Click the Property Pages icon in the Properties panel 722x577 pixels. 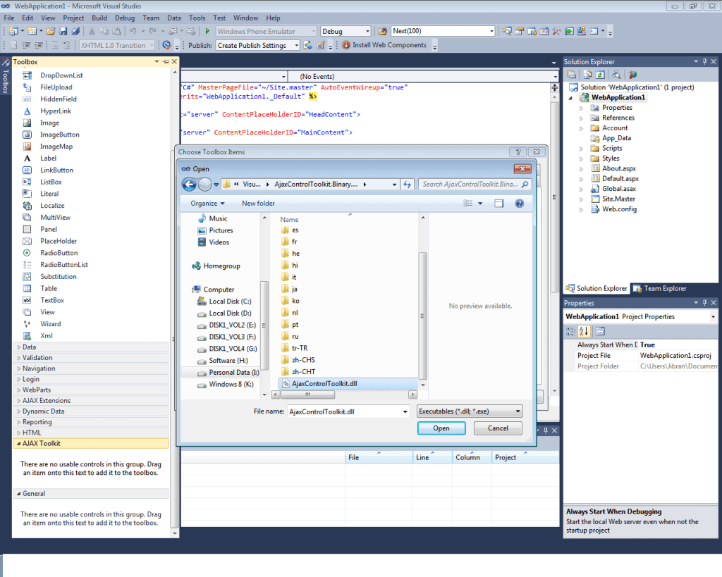coord(600,331)
